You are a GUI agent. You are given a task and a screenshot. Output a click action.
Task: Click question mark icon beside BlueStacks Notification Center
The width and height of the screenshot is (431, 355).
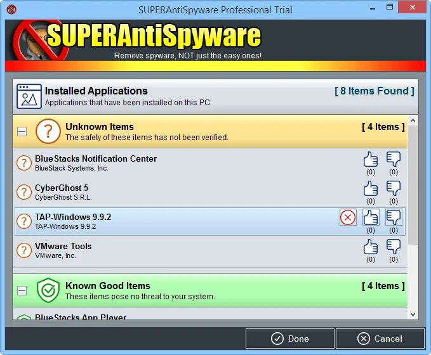coord(24,163)
